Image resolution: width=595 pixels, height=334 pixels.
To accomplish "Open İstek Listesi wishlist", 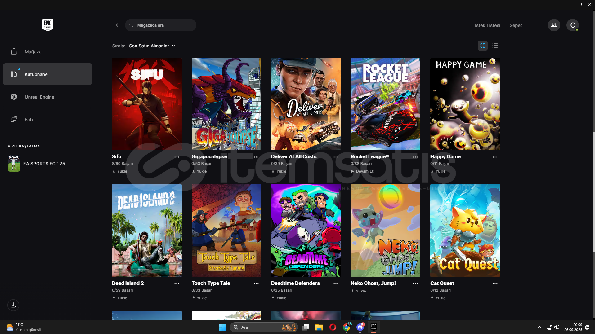I will point(487,25).
